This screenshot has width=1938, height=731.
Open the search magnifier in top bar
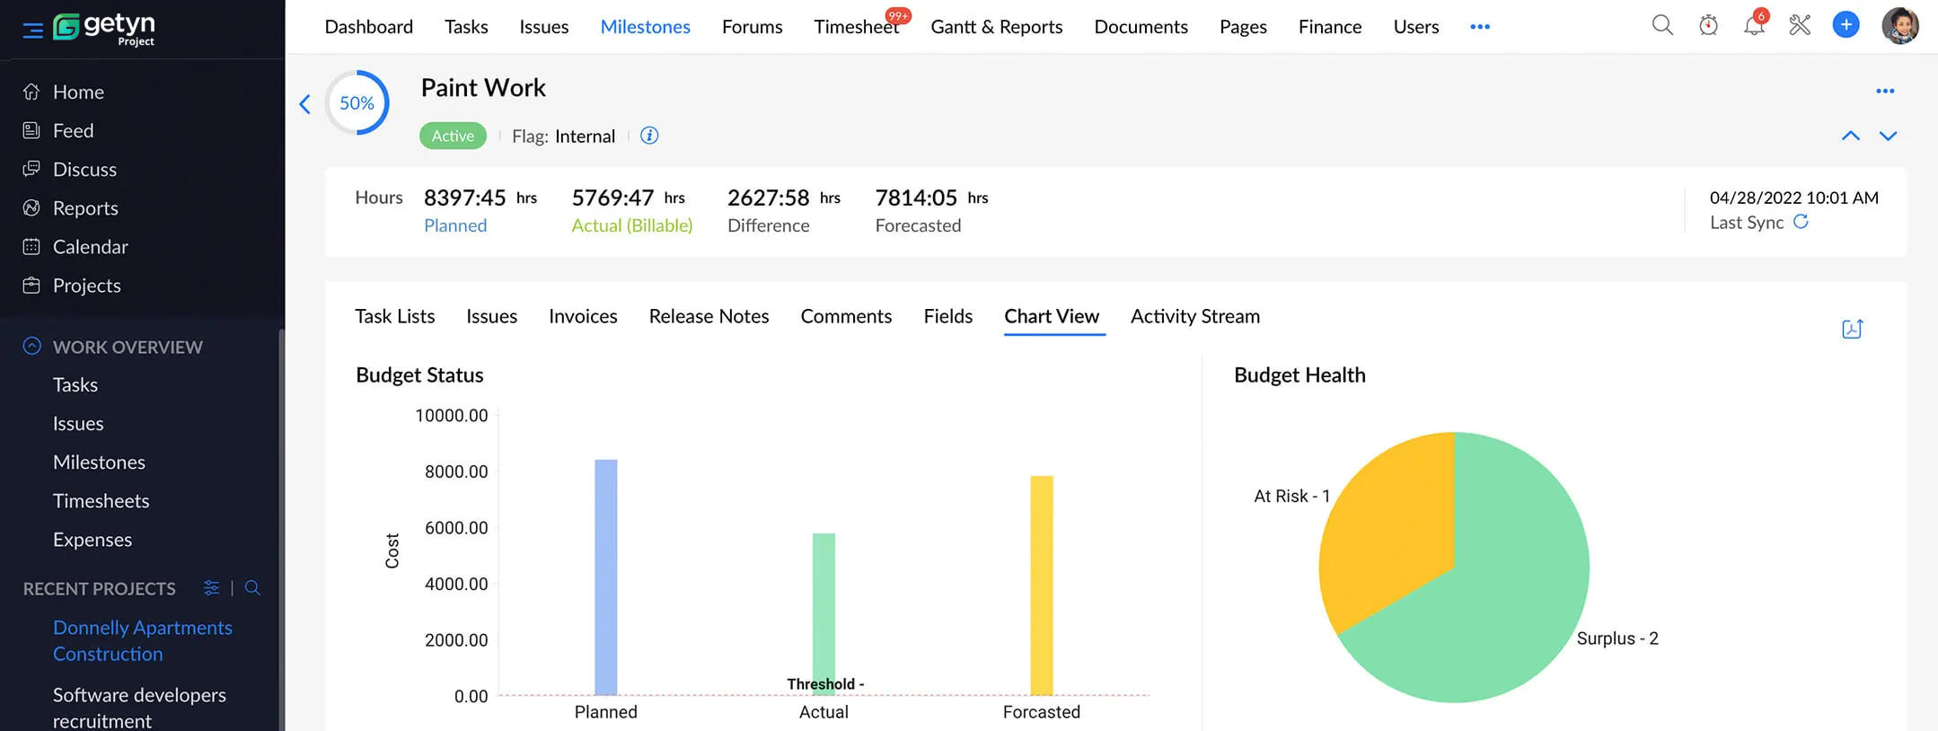1662,25
